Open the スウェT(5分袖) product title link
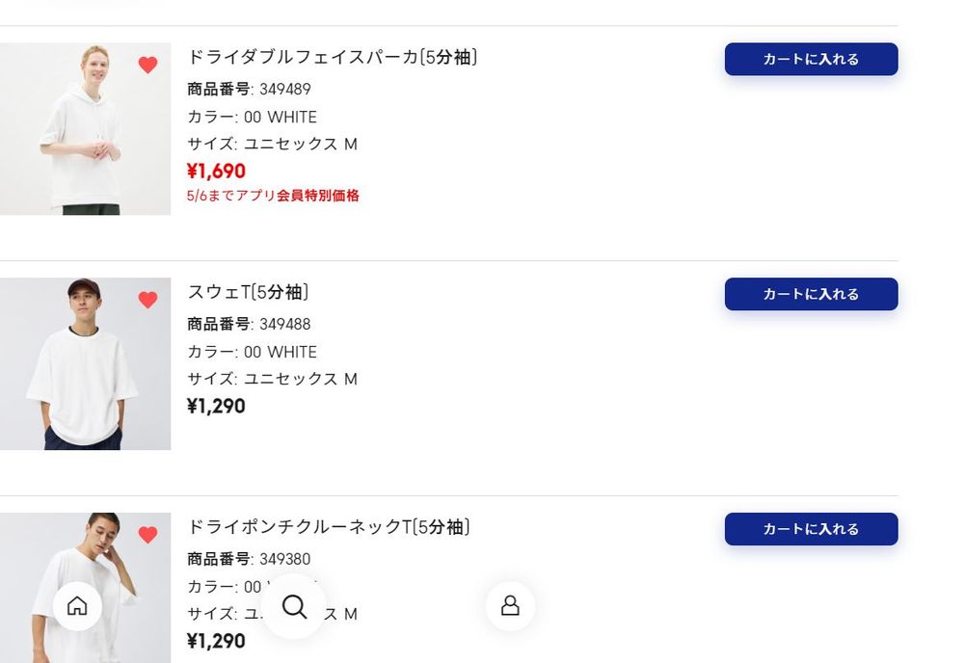 tap(248, 293)
